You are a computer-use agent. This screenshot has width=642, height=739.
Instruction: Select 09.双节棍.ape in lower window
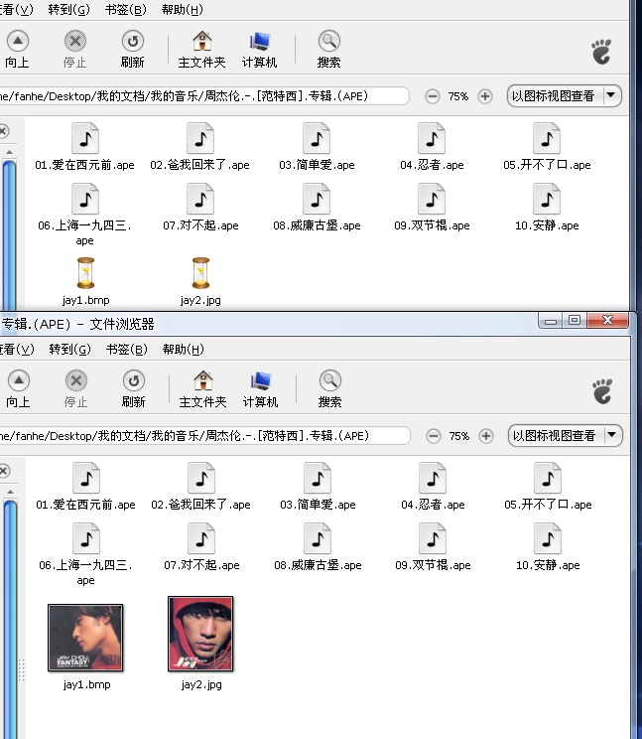[x=433, y=547]
